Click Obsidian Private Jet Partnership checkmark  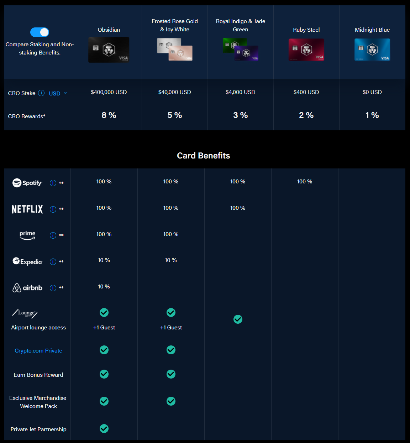pos(104,429)
